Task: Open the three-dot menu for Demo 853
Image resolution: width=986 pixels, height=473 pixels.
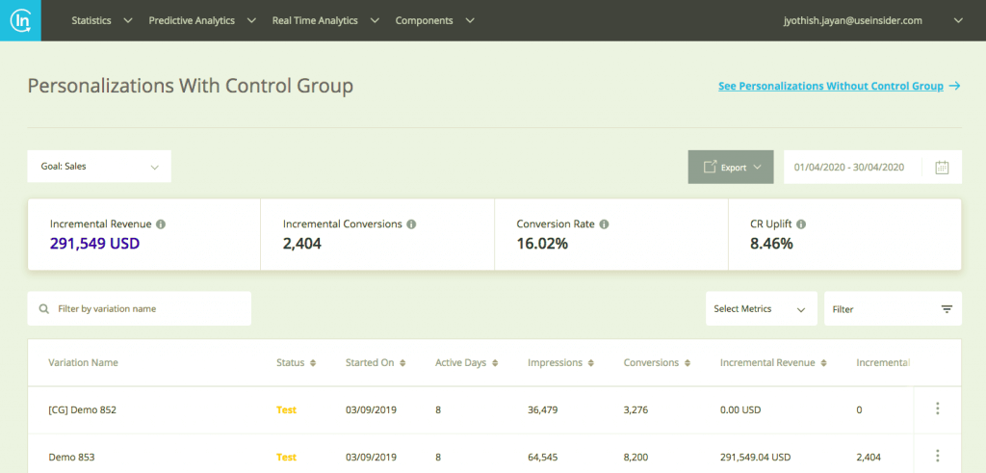Action: pos(937,456)
